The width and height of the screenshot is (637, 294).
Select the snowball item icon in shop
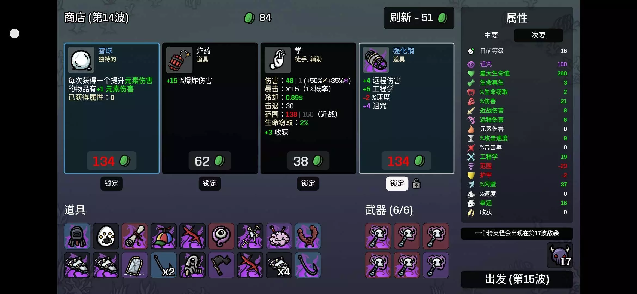[x=81, y=60]
